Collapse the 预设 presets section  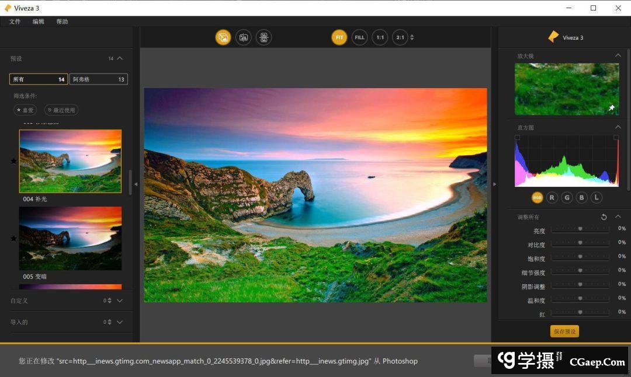(x=120, y=58)
